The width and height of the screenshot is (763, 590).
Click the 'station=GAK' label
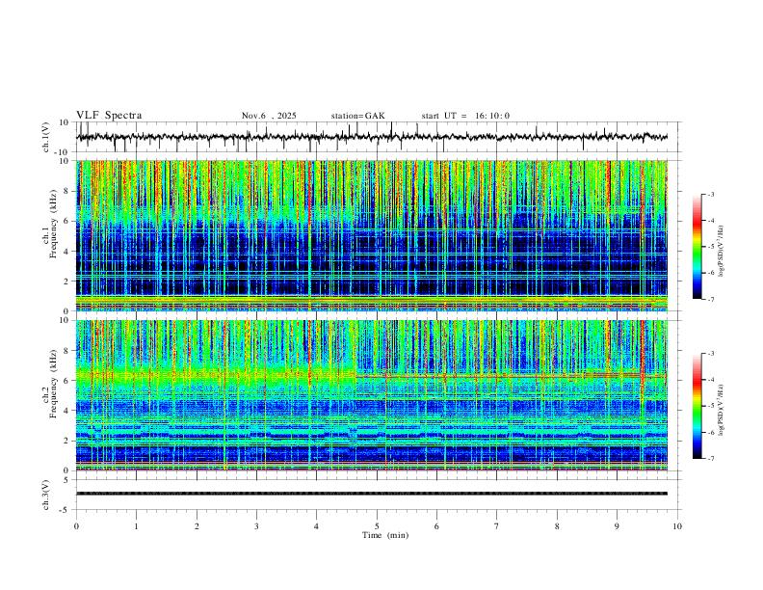pyautogui.click(x=357, y=116)
